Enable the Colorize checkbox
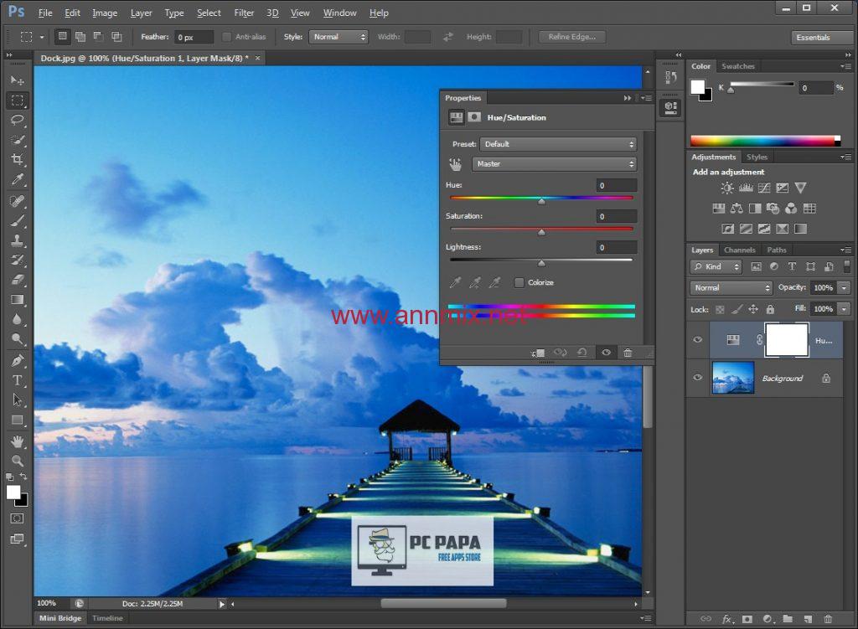 coord(519,282)
